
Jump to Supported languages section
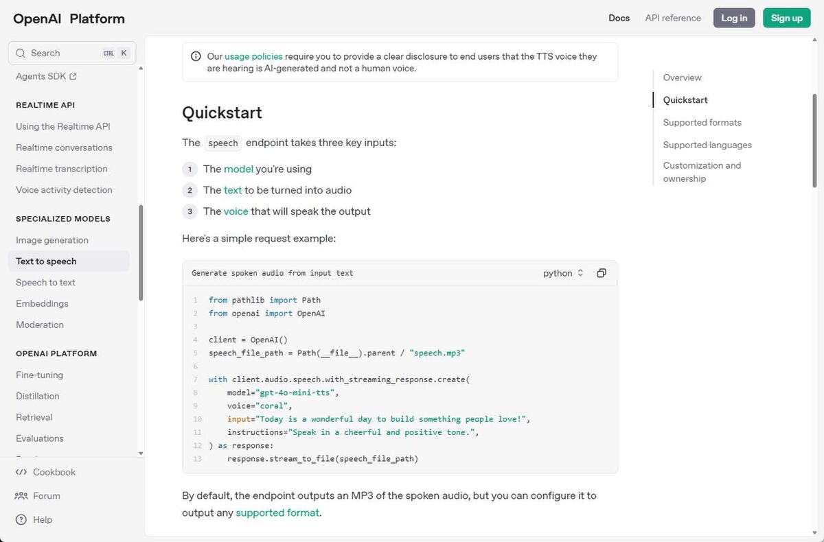[707, 145]
